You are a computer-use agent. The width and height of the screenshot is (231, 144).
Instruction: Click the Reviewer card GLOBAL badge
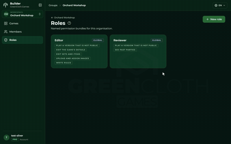(157, 40)
